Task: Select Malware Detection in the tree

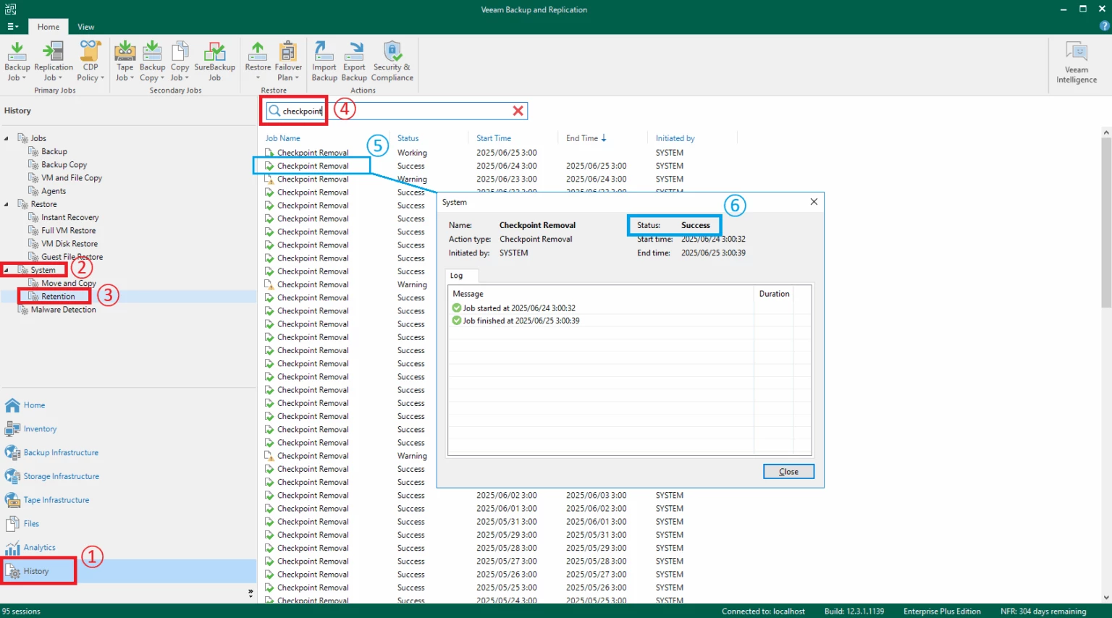Action: pyautogui.click(x=63, y=310)
